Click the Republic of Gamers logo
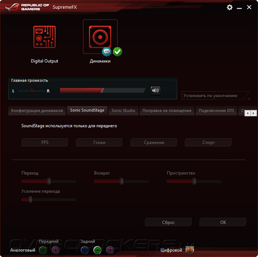Image resolution: width=258 pixels, height=257 pixels. pos(27,7)
